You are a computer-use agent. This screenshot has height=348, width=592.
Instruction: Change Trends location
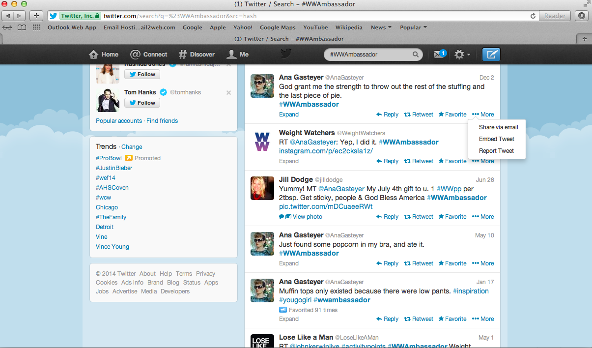tap(132, 147)
